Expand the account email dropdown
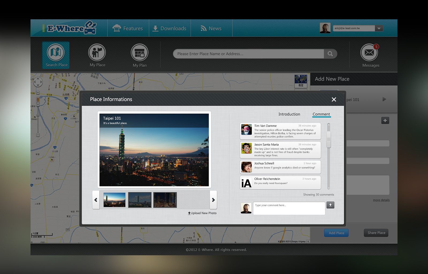Image resolution: width=428 pixels, height=274 pixels. pos(379,28)
